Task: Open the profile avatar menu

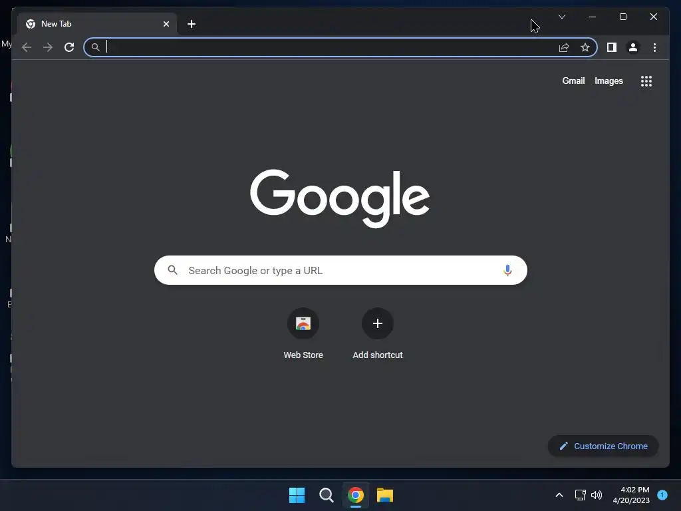Action: point(633,47)
